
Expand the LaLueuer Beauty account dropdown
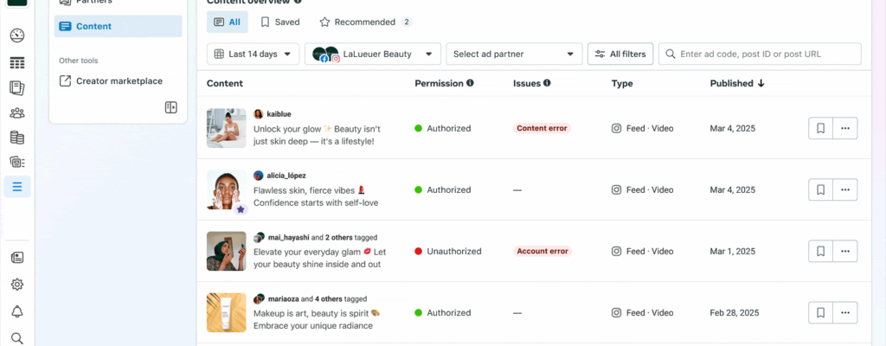pyautogui.click(x=373, y=54)
